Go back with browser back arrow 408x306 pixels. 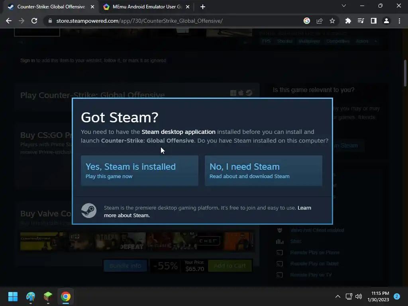(9, 21)
